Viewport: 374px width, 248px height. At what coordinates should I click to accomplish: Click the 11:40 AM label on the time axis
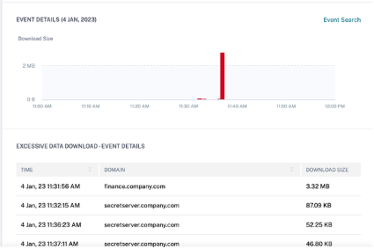(237, 106)
